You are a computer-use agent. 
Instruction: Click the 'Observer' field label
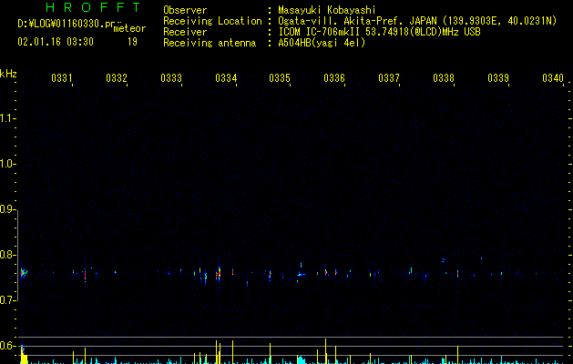tap(185, 10)
